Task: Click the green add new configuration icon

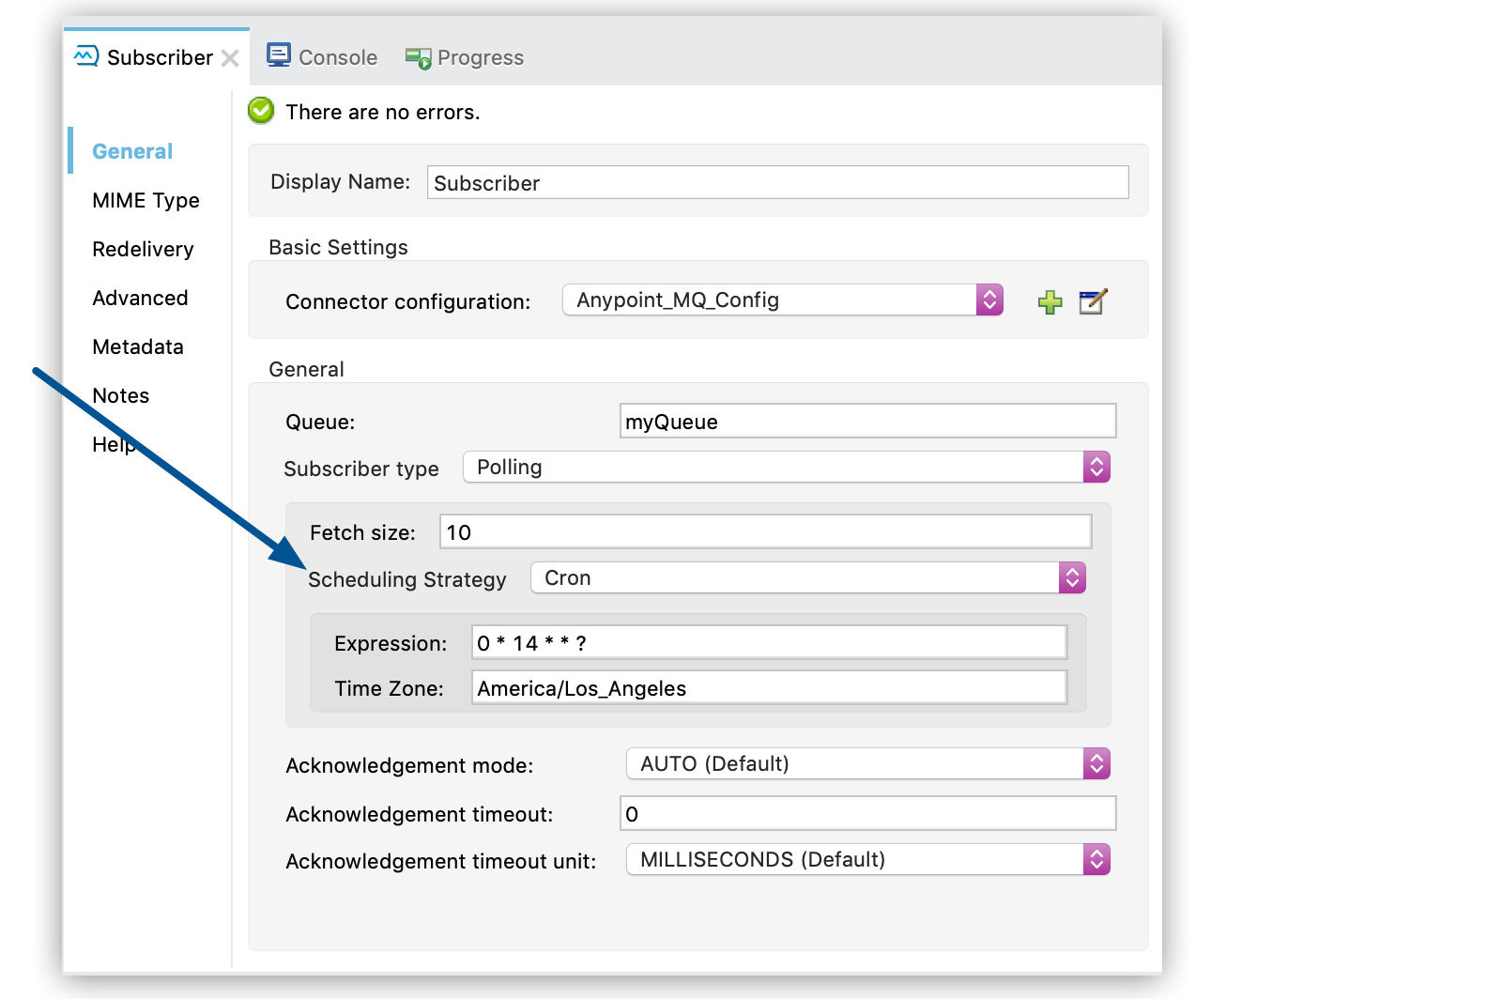Action: point(1050,301)
